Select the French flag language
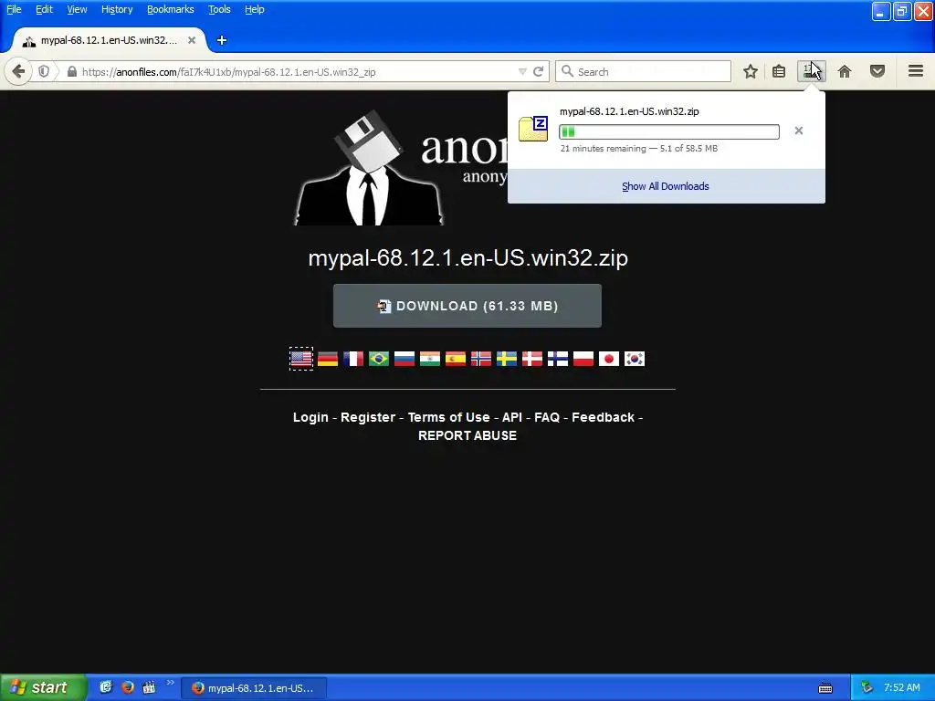 coord(353,358)
